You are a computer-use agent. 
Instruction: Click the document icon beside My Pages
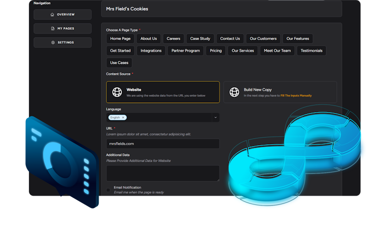[53, 28]
